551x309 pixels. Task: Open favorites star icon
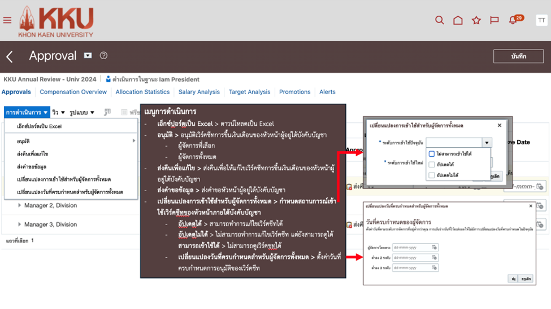[x=476, y=20]
